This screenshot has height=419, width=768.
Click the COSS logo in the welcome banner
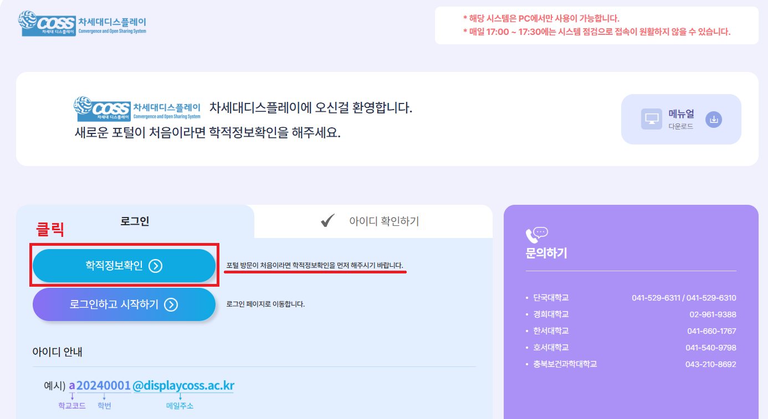pyautogui.click(x=137, y=108)
